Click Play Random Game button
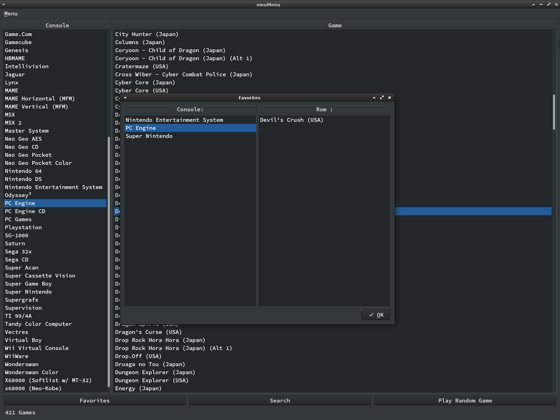The width and height of the screenshot is (560, 420). (x=465, y=401)
